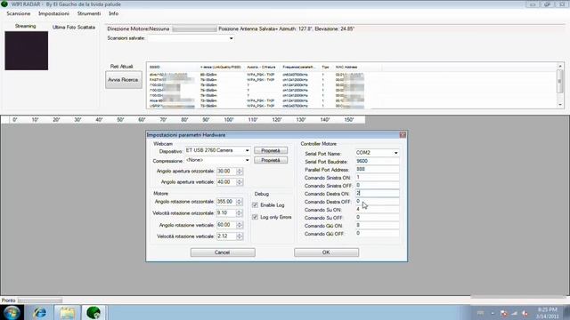570x320 pixels.
Task: Adjust the Angolo rotazione orizzontale stepper
Action: click(240, 202)
